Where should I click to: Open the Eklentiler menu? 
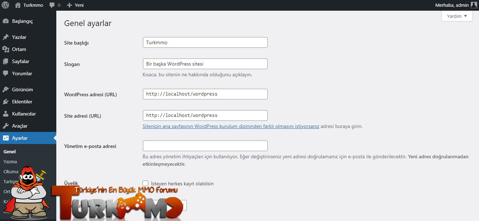pos(28,102)
